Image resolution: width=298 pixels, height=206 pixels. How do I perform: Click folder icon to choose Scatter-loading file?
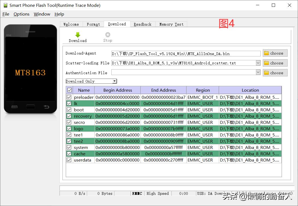tap(266, 63)
